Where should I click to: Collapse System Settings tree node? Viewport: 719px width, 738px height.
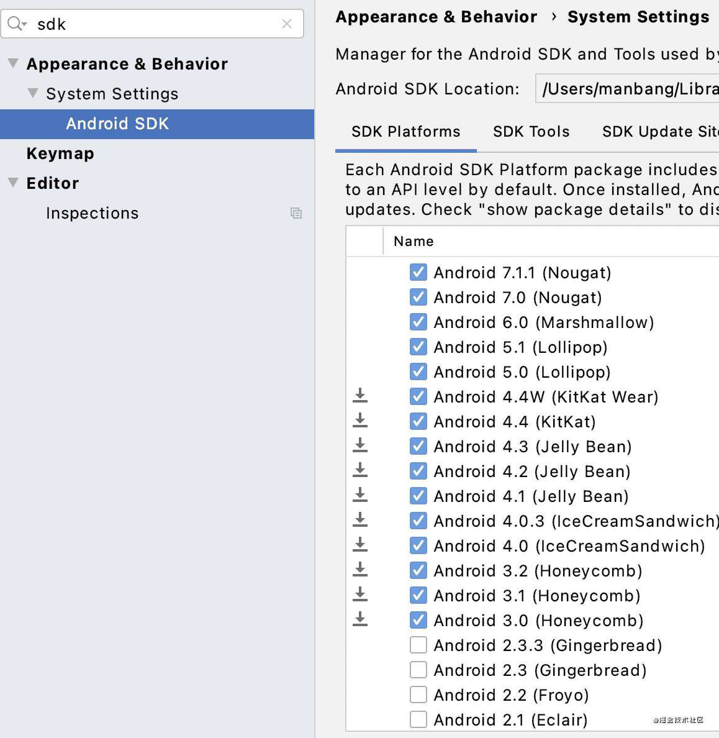33,93
